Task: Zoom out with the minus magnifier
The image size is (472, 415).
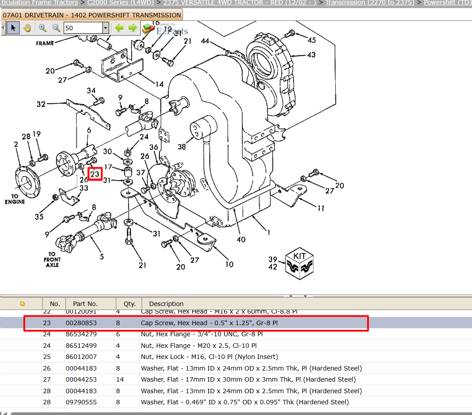Action: tap(56, 28)
